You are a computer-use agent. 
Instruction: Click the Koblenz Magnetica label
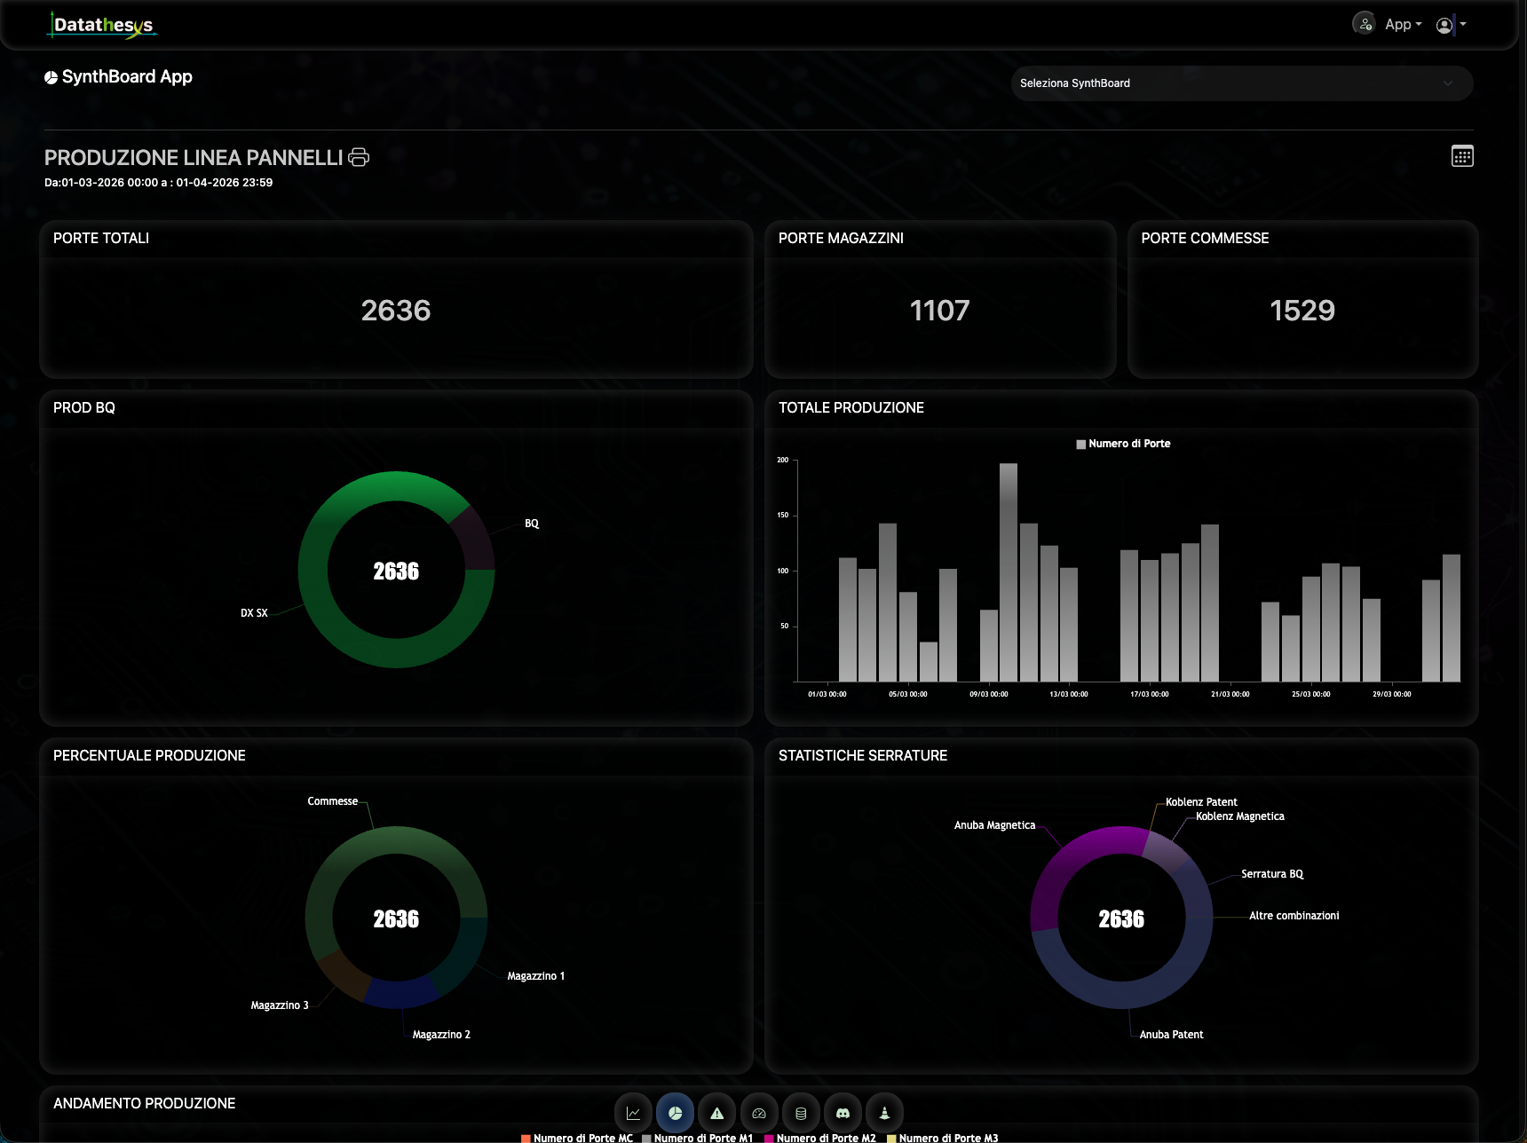pos(1240,816)
